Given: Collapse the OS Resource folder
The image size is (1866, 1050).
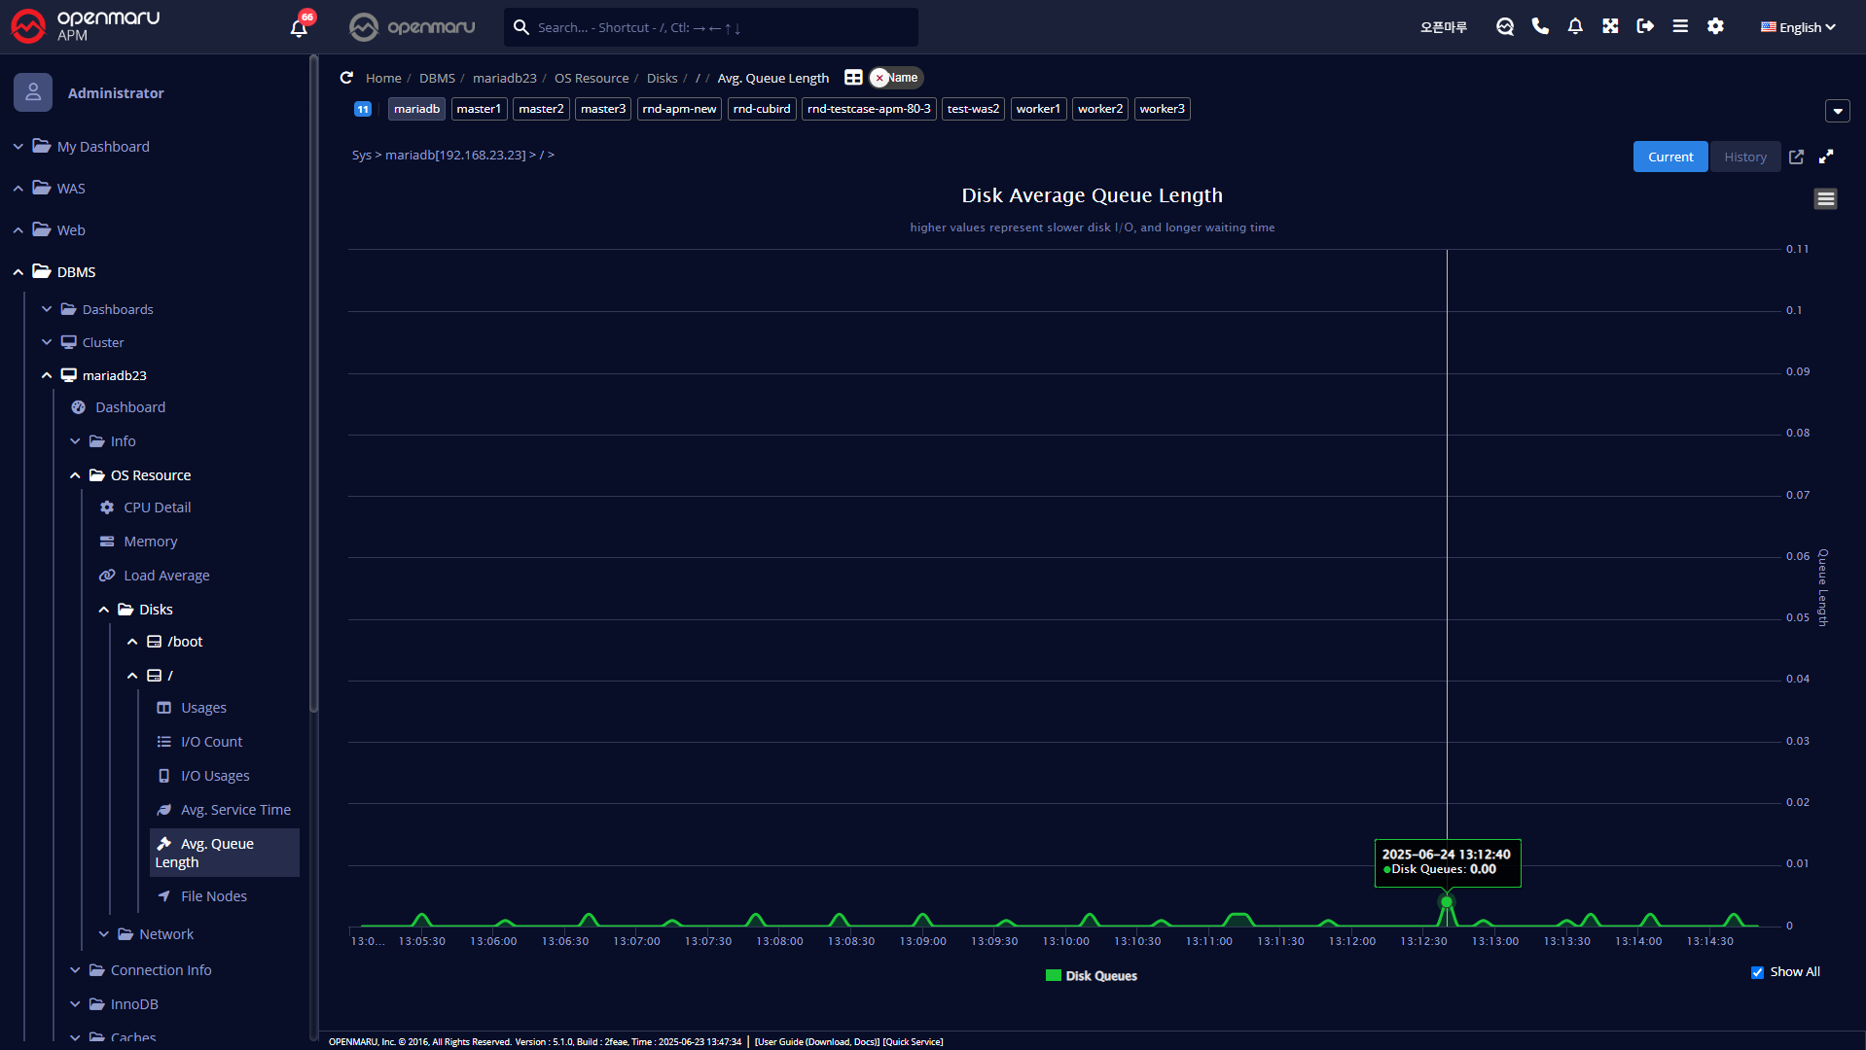Looking at the screenshot, I should pyautogui.click(x=76, y=475).
